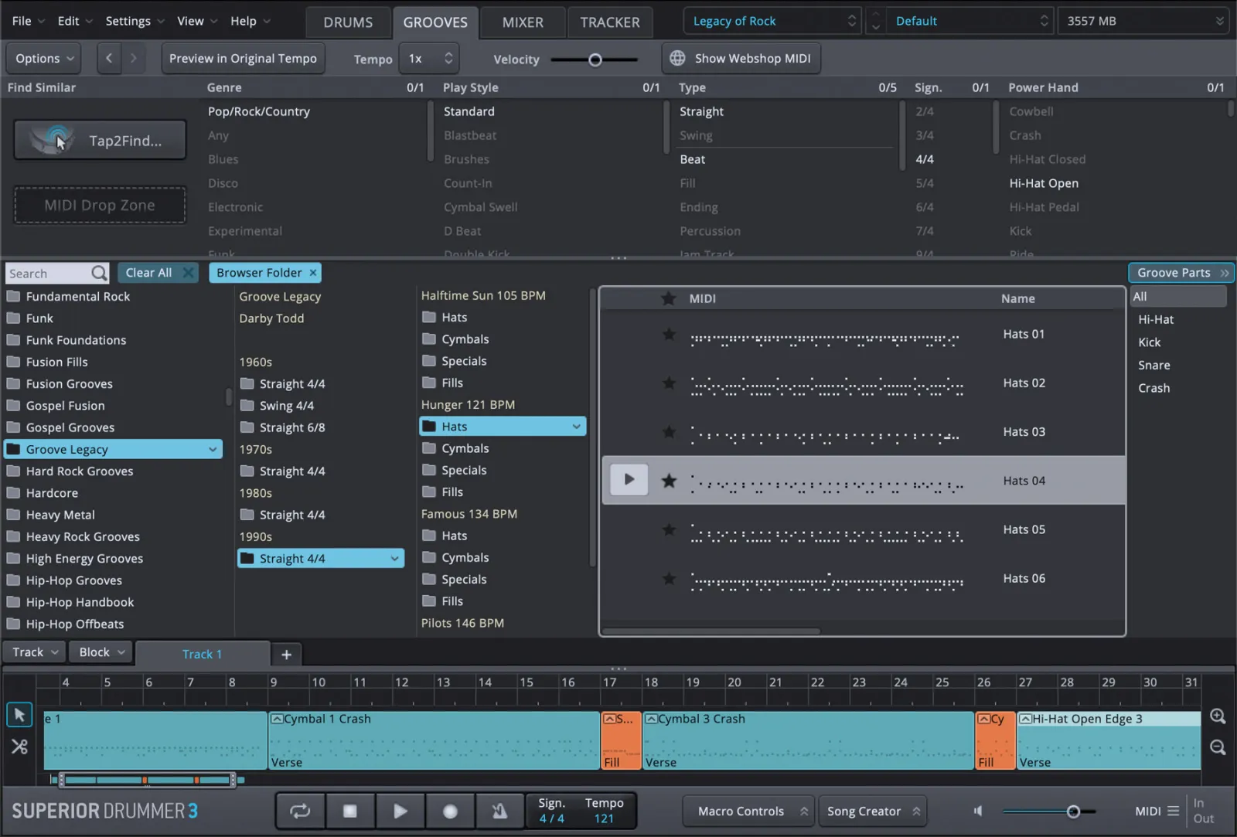
Task: Switch to the MIXER tab
Action: [523, 22]
